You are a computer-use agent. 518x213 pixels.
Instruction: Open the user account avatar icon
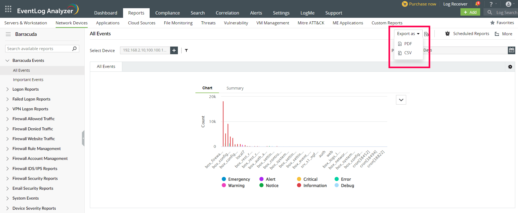point(508,4)
